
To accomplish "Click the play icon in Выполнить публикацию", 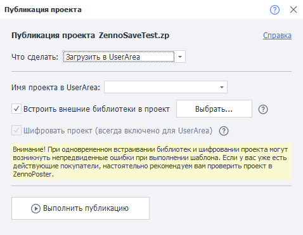I will 35,208.
